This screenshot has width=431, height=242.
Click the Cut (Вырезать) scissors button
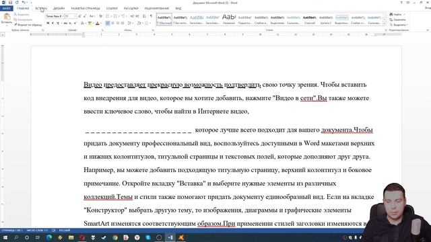22,14
